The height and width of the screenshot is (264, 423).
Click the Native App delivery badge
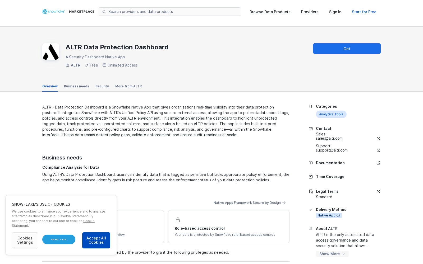(329, 215)
